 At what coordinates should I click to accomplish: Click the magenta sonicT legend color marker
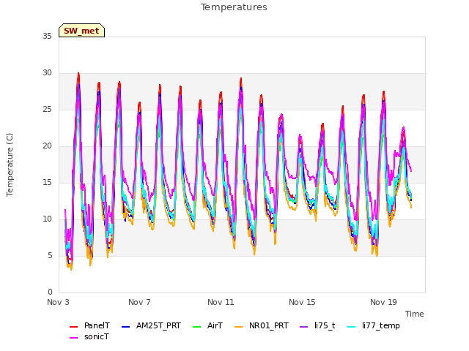coord(73,338)
